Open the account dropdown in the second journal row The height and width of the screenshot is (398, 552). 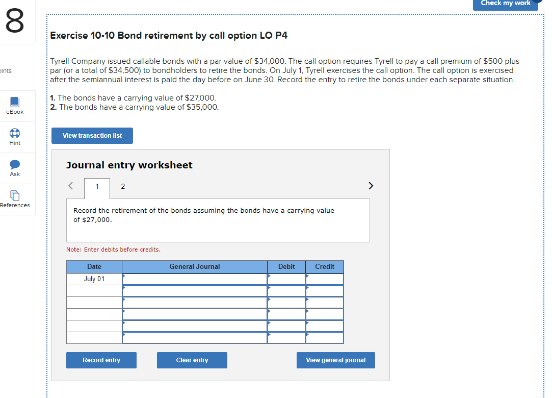pyautogui.click(x=194, y=290)
